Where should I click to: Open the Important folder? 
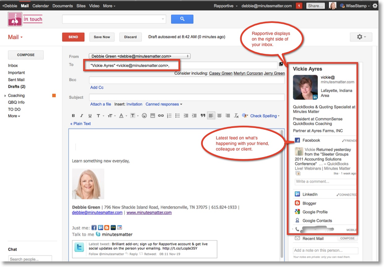16,72
